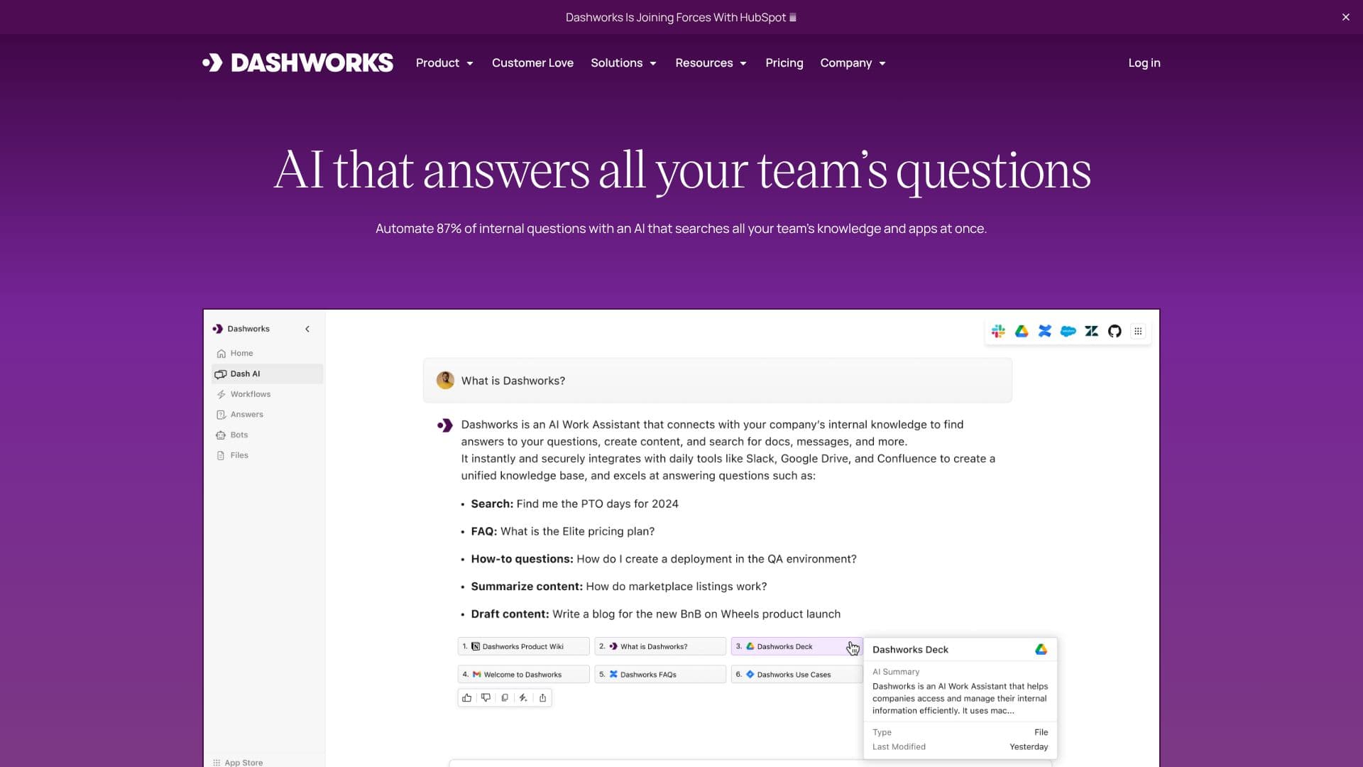Click the Log in link
Image resolution: width=1363 pixels, height=767 pixels.
pyautogui.click(x=1144, y=62)
